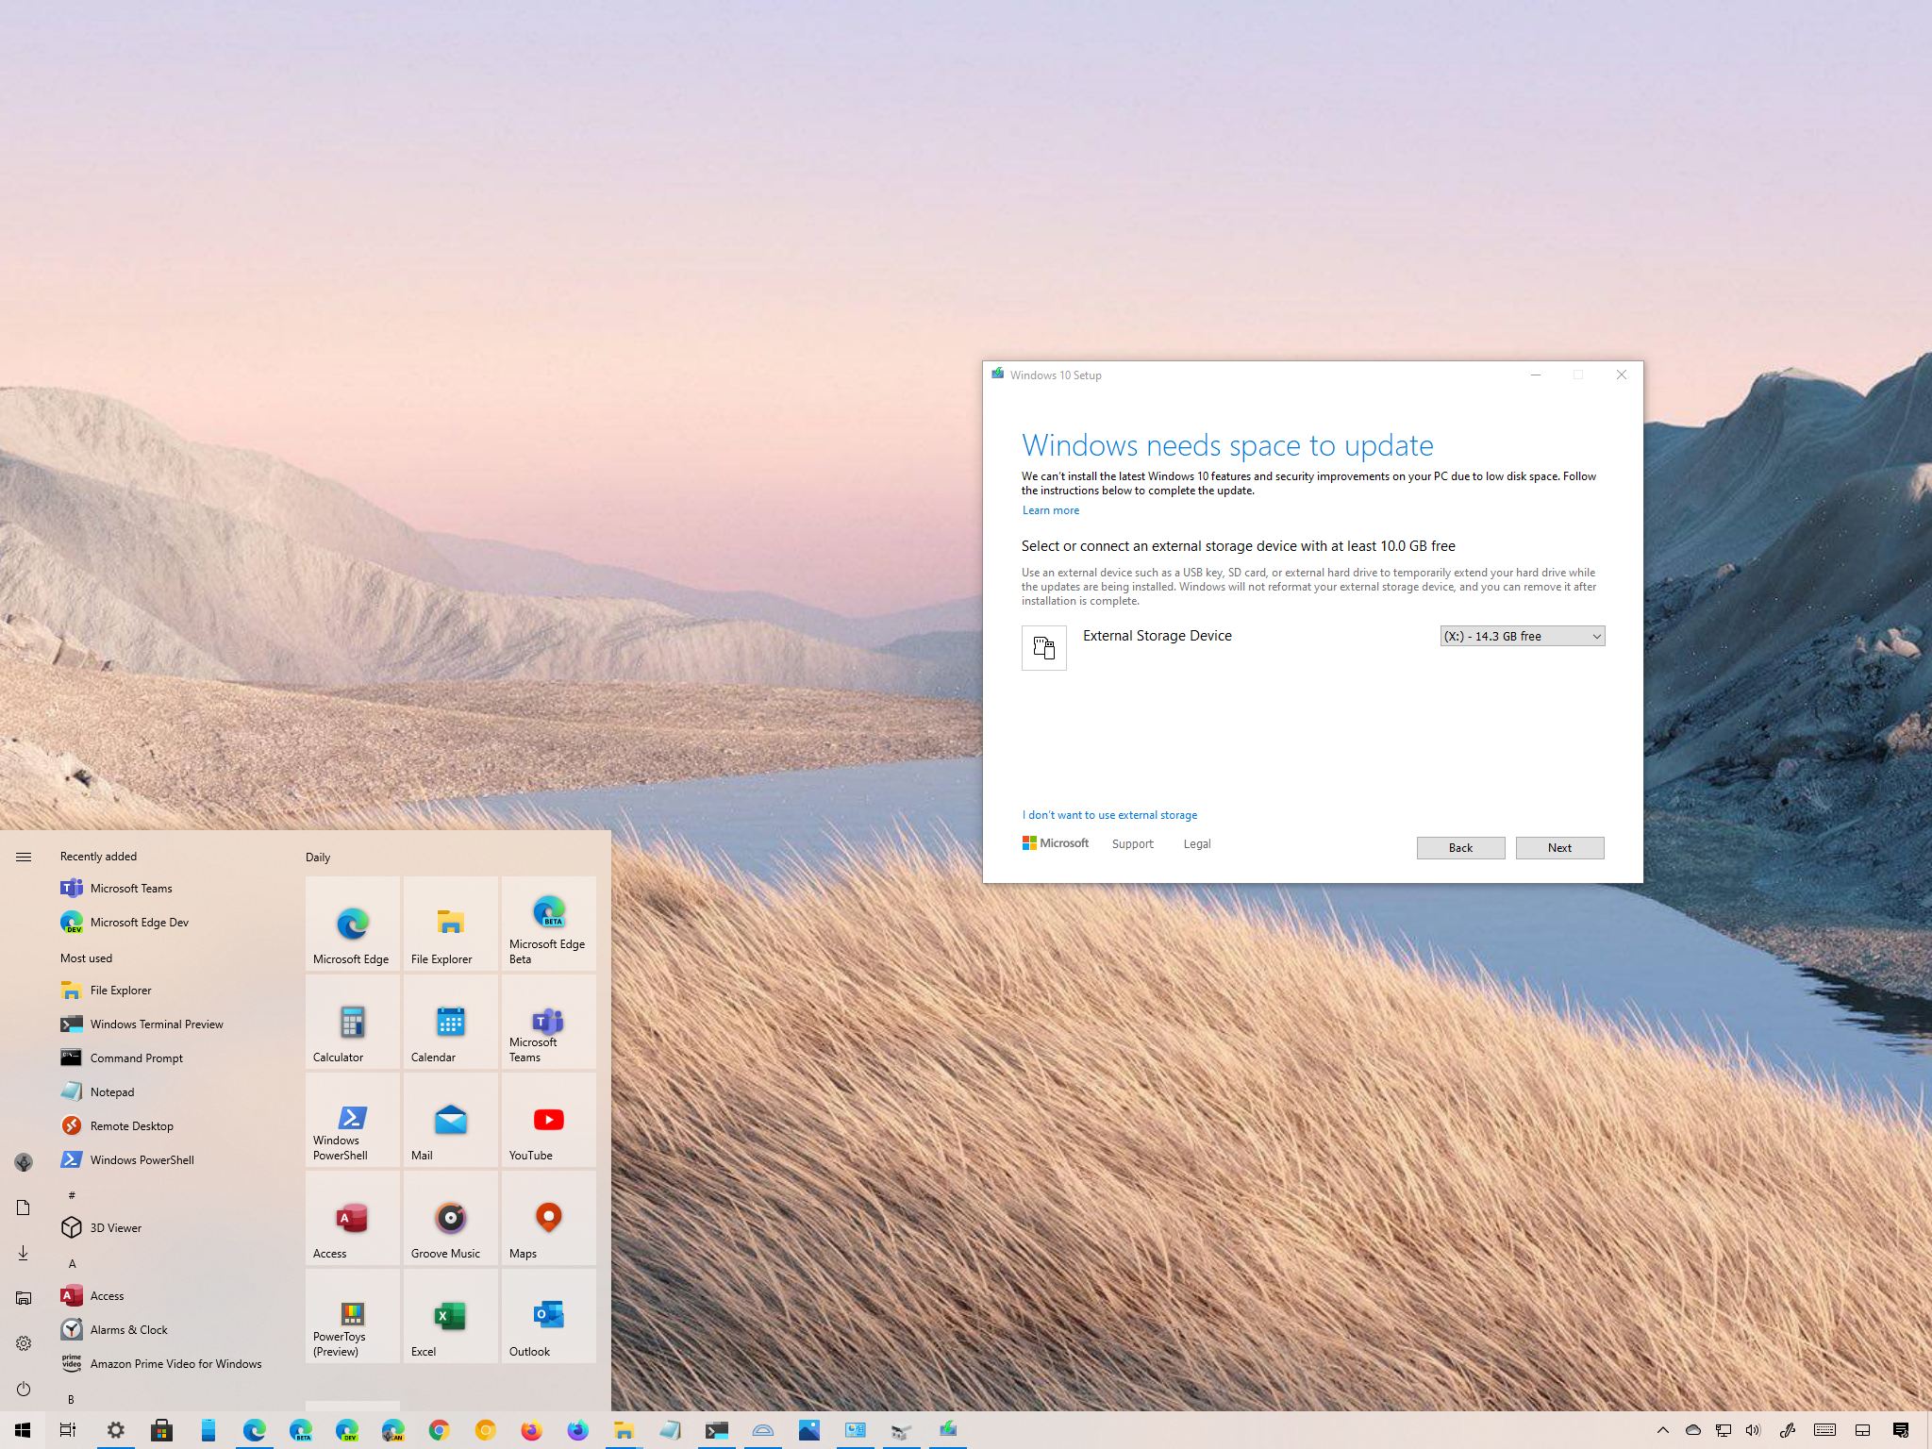Open the Microsoft Edge tile in Daily group
Image resolution: width=1932 pixels, height=1449 pixels.
click(352, 924)
